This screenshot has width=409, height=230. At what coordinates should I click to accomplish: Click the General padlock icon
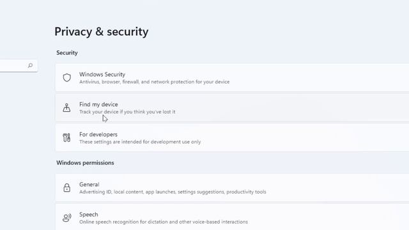click(x=66, y=188)
